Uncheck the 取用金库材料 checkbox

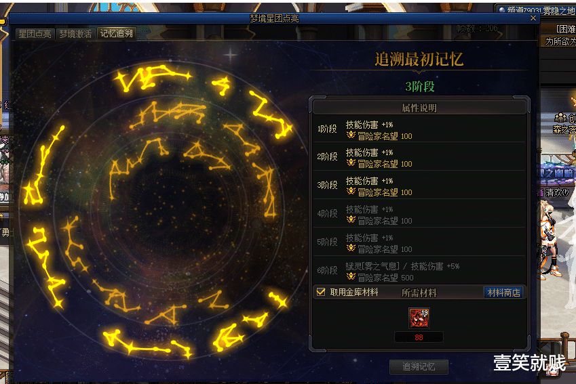(x=321, y=292)
